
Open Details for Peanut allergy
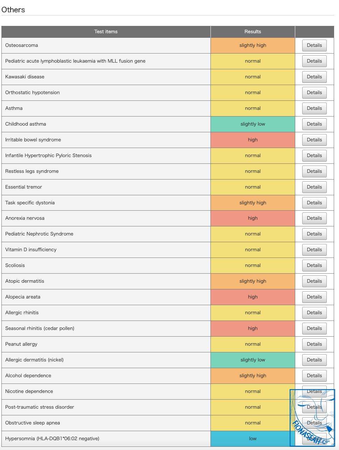314,344
